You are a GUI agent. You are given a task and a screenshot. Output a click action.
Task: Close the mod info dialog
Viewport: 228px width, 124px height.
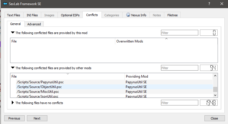coord(215,118)
